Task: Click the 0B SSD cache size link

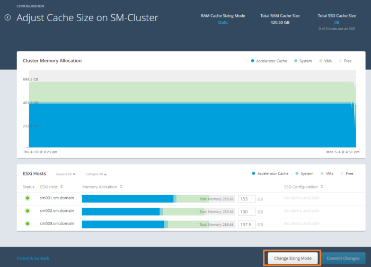Action: pos(337,22)
